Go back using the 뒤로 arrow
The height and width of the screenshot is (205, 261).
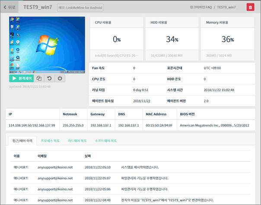click(10, 7)
